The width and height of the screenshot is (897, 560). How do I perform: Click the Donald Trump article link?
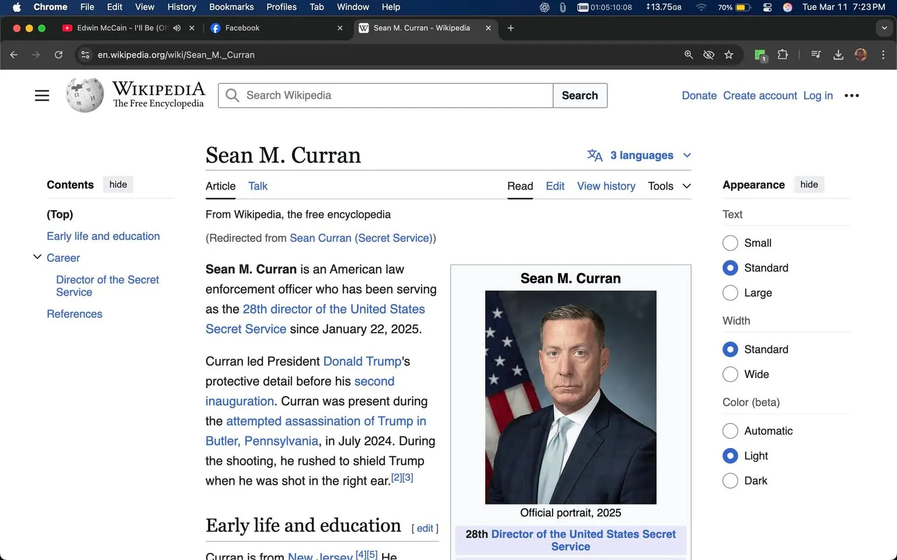pos(362,361)
